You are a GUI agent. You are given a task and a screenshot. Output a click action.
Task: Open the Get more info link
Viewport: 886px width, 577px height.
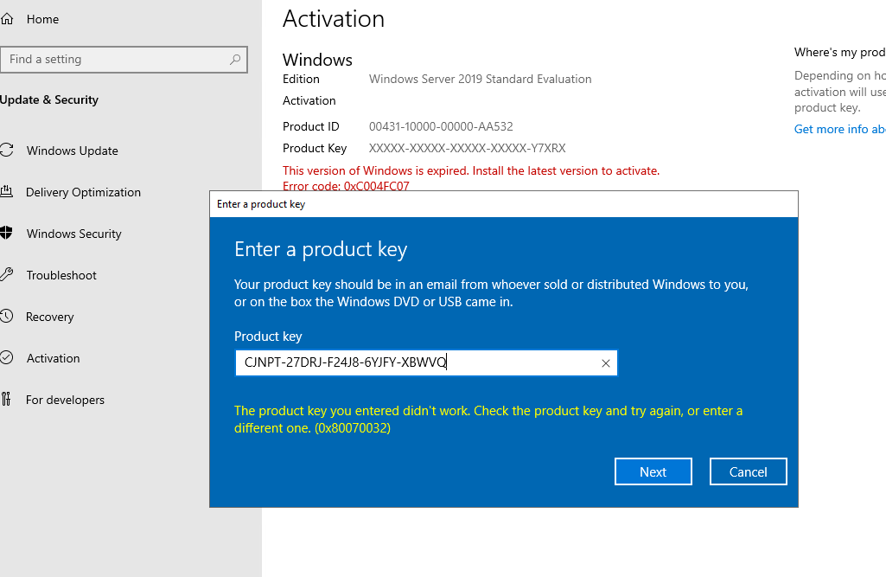coord(838,129)
